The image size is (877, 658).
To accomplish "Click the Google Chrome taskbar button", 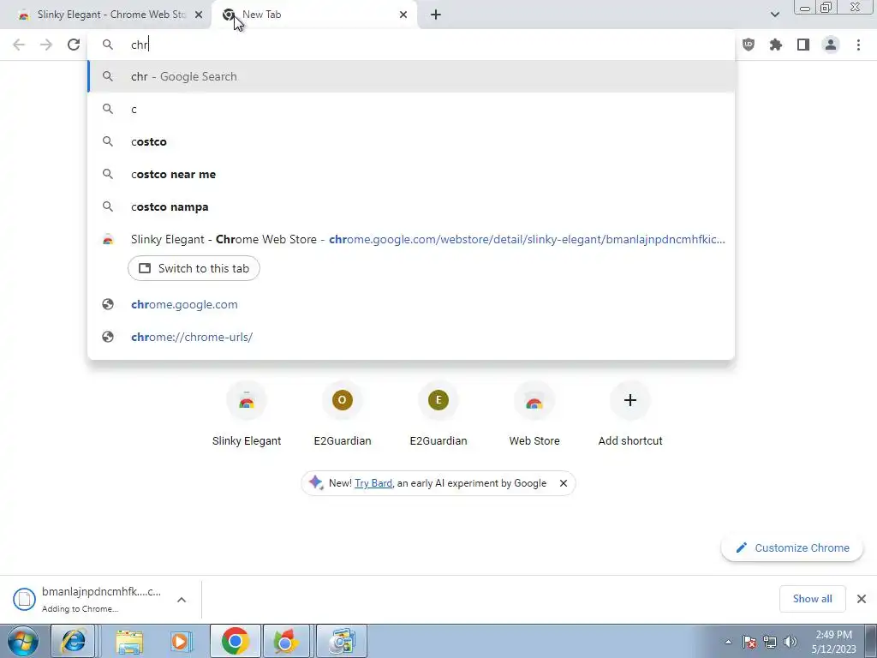I will tap(235, 641).
